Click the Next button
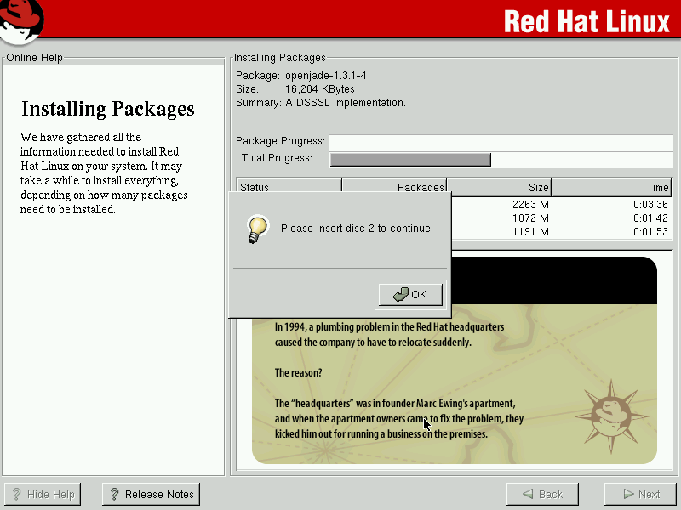Viewport: 681px width, 510px height. [642, 494]
